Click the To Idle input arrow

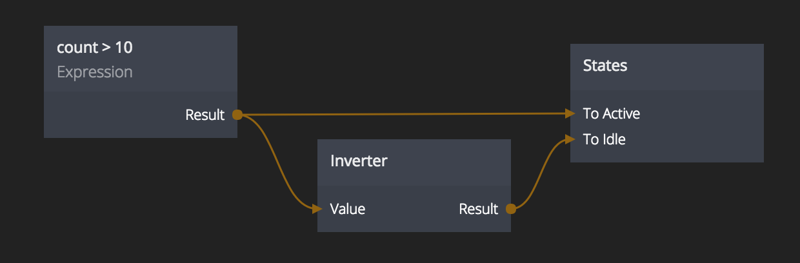pos(570,139)
